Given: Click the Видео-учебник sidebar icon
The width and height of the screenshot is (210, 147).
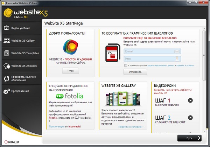Looking at the screenshot, I should point(6,28).
